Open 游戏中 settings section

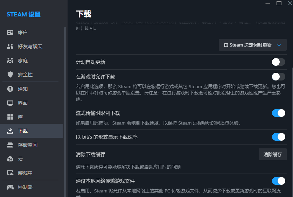click(31, 173)
